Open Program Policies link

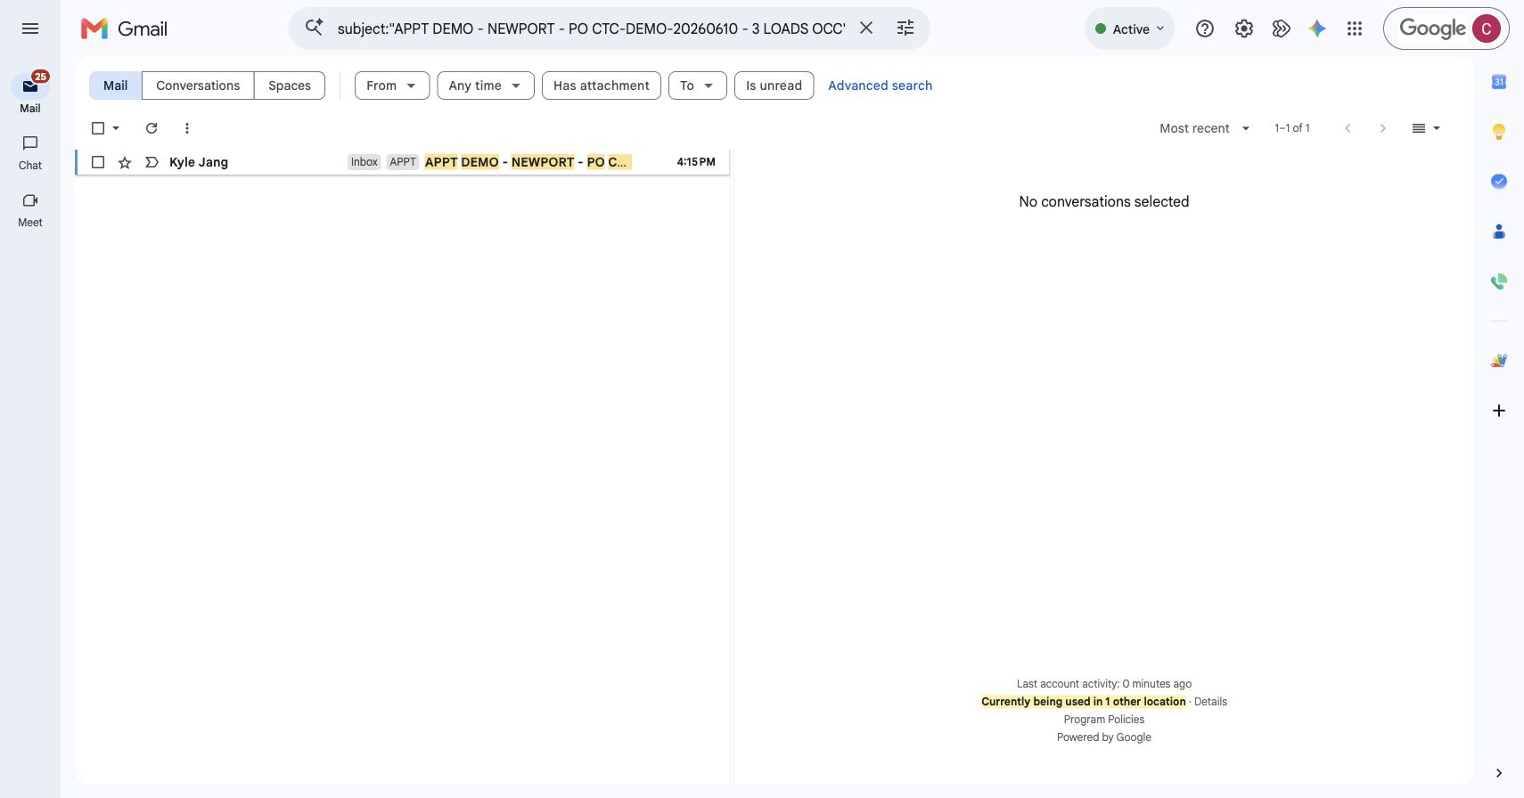1103,720
